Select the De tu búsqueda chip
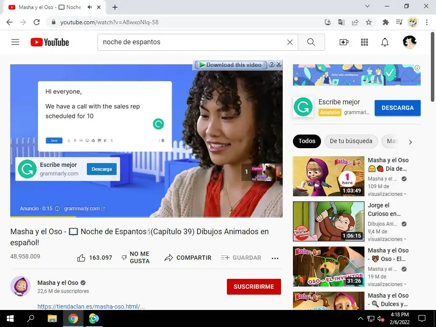 point(351,141)
